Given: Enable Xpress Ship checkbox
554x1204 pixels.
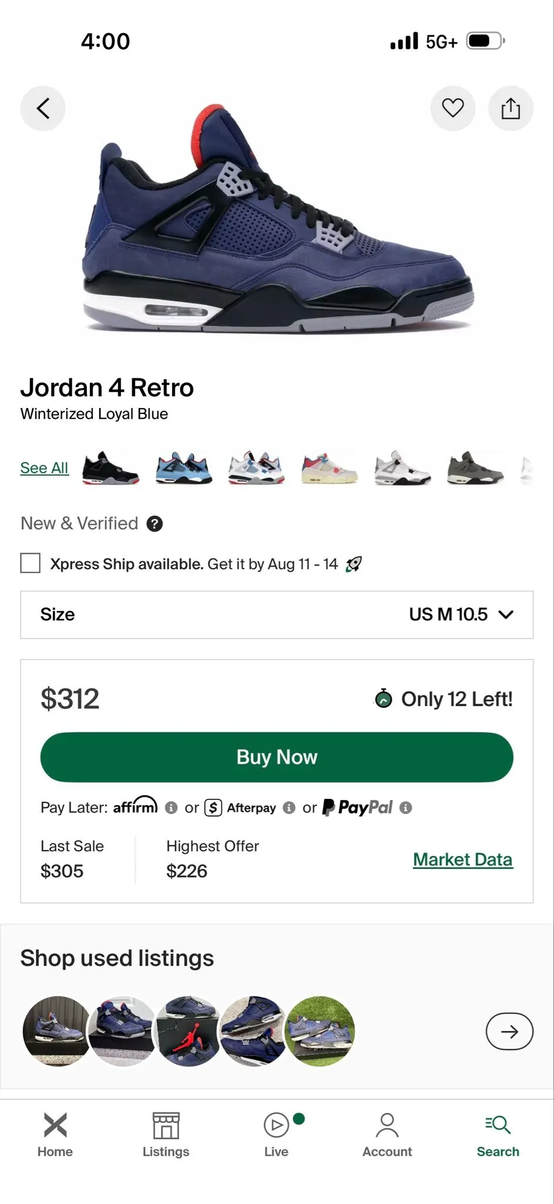Looking at the screenshot, I should tap(31, 563).
